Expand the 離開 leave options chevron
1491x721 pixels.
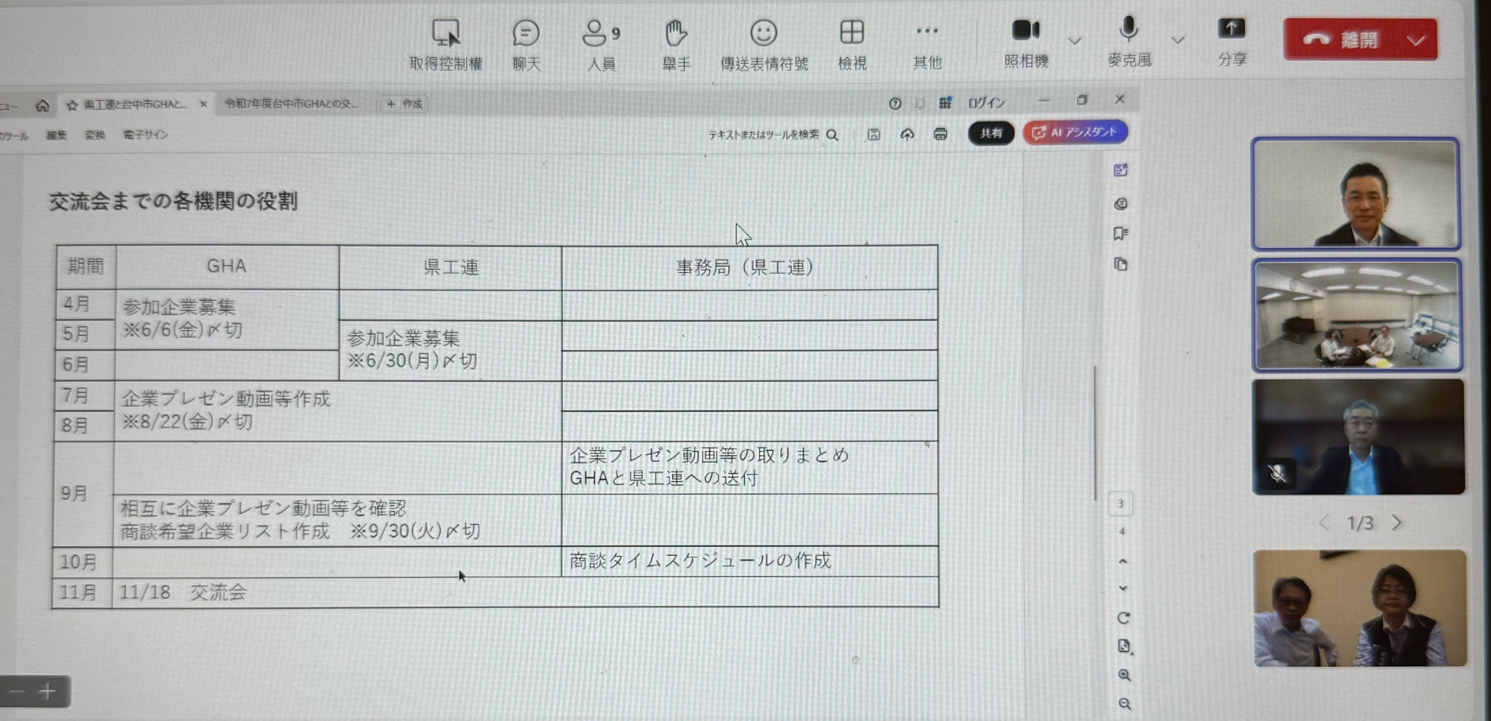pyautogui.click(x=1416, y=41)
